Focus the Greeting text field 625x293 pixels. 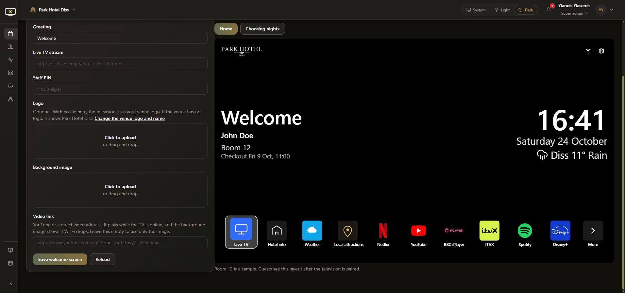point(120,38)
